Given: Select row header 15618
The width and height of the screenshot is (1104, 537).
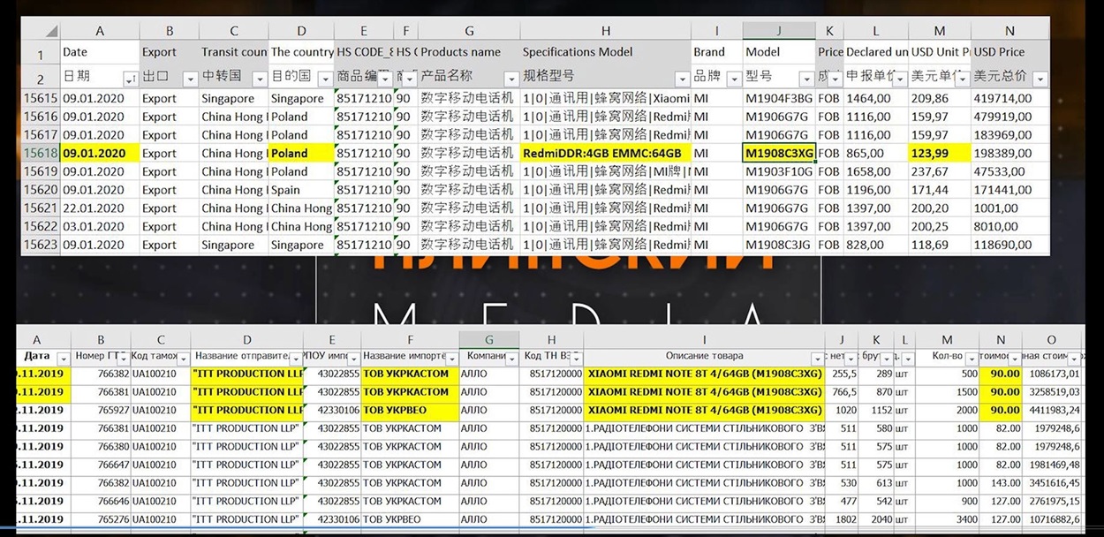Looking at the screenshot, I should point(41,153).
